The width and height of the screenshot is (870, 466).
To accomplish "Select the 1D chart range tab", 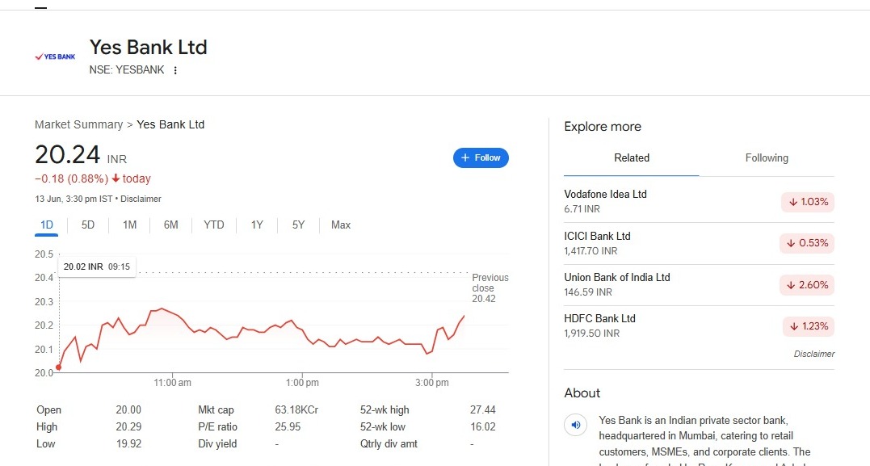I will [x=47, y=225].
